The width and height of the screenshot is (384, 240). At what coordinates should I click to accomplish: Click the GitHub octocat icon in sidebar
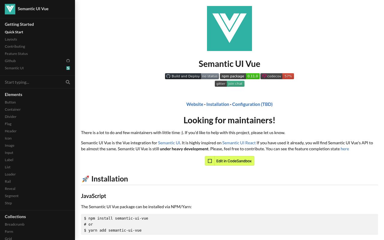(68, 61)
